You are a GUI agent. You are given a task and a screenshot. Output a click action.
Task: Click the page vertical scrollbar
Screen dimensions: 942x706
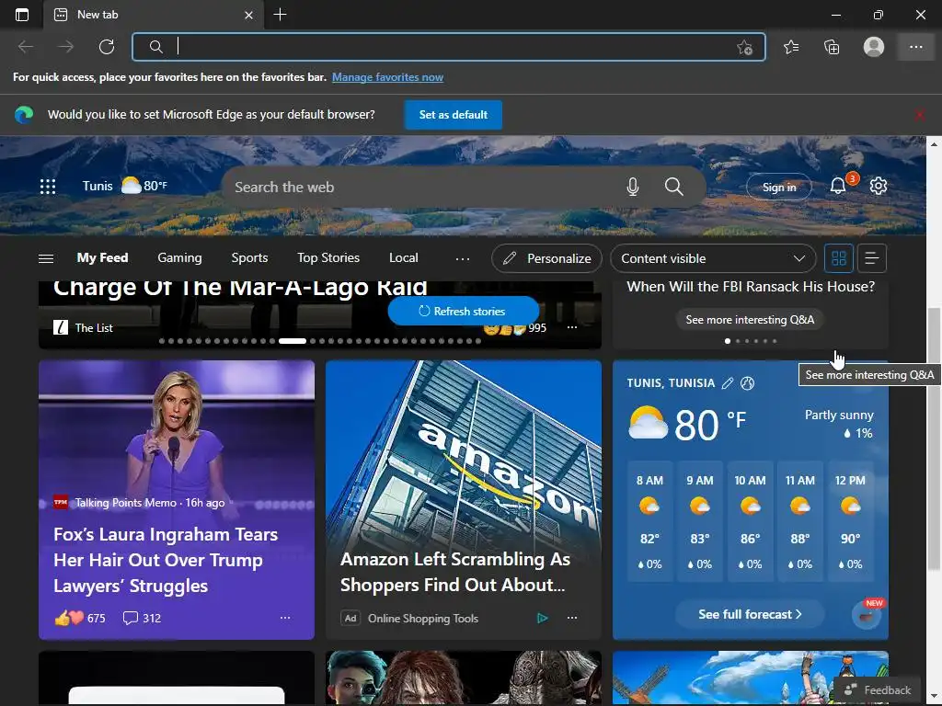(934, 438)
